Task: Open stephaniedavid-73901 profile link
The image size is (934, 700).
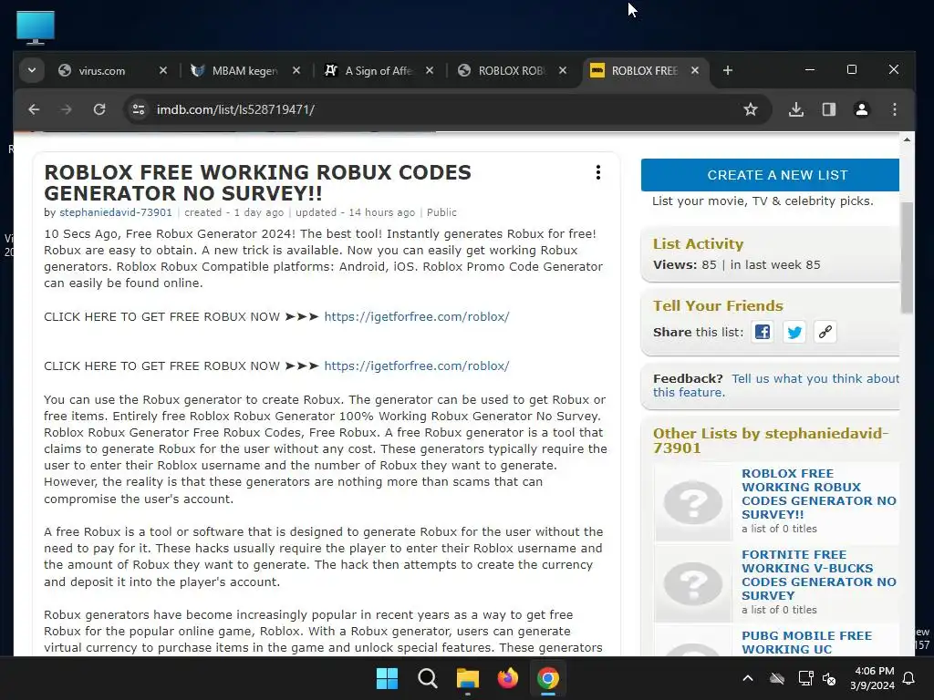Action: click(x=116, y=212)
